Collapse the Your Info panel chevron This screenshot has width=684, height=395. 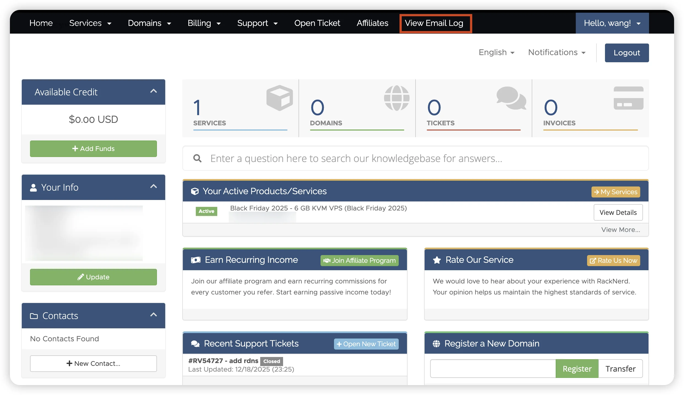[x=153, y=186]
